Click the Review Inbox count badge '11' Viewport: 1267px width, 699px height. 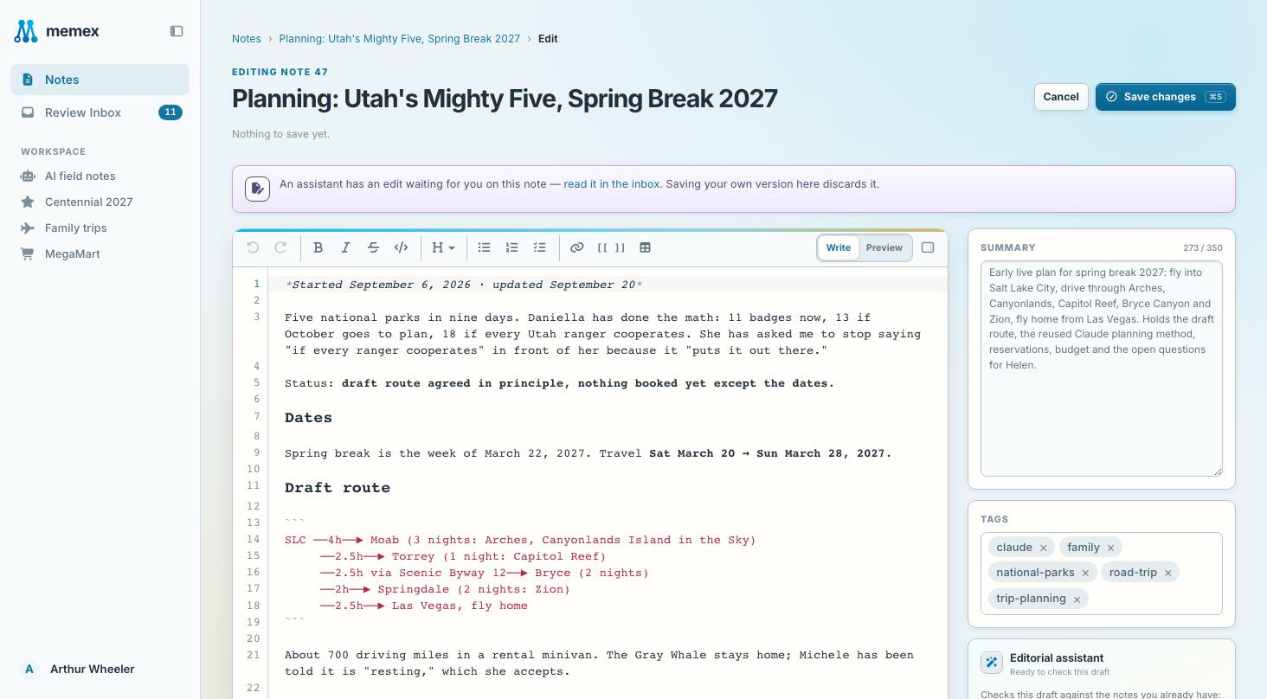tap(170, 112)
